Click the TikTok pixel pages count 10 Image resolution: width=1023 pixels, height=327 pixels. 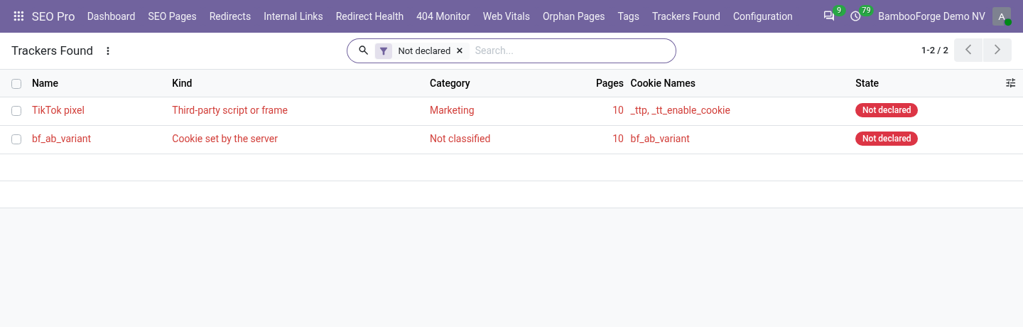tap(618, 110)
